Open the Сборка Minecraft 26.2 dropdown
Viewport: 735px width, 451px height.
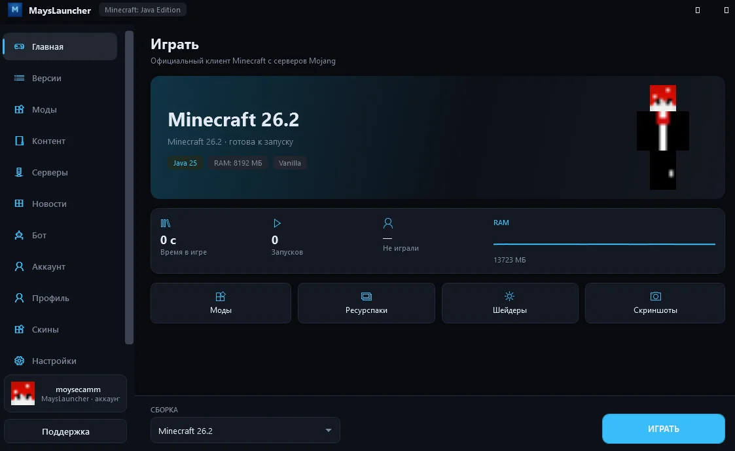tap(245, 430)
